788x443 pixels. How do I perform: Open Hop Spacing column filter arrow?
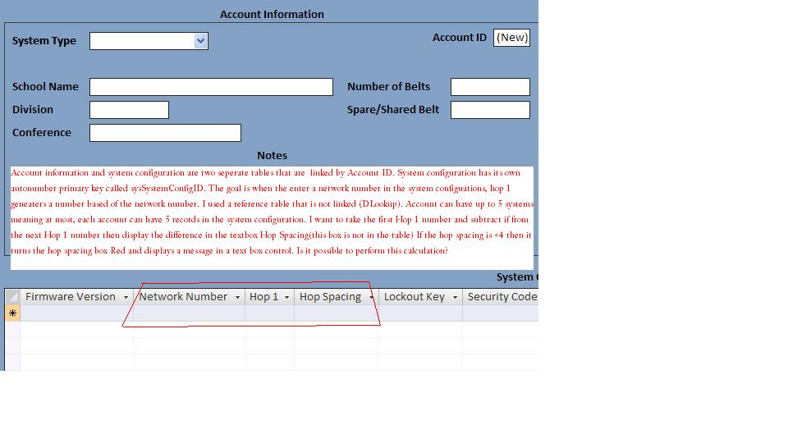click(x=371, y=297)
